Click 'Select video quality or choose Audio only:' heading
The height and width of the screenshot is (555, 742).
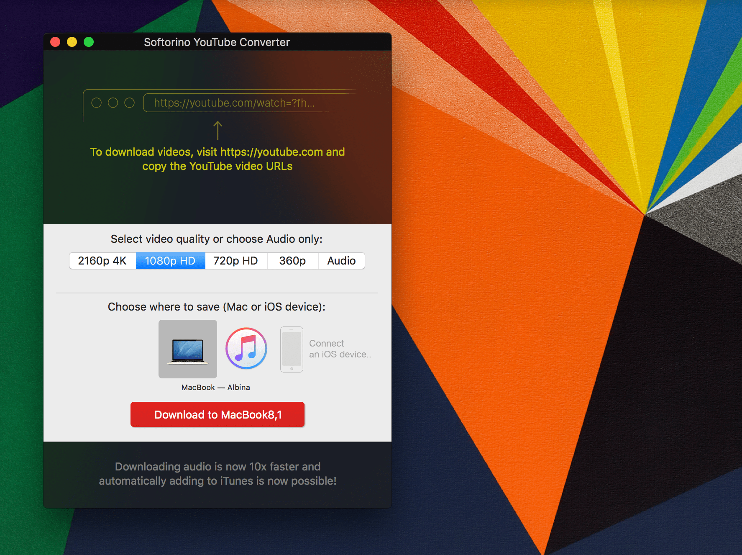click(217, 239)
